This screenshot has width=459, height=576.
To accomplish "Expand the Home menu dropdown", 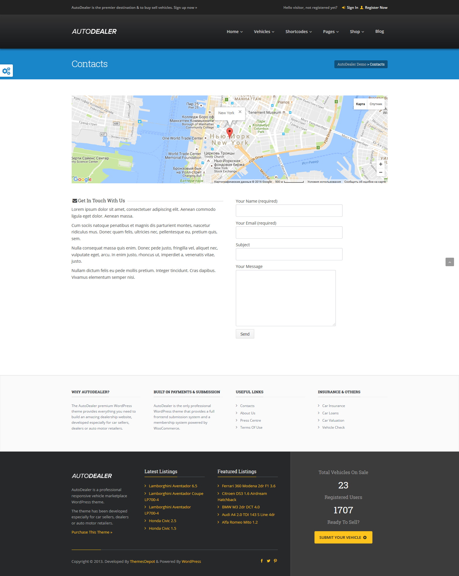I will click(x=235, y=32).
